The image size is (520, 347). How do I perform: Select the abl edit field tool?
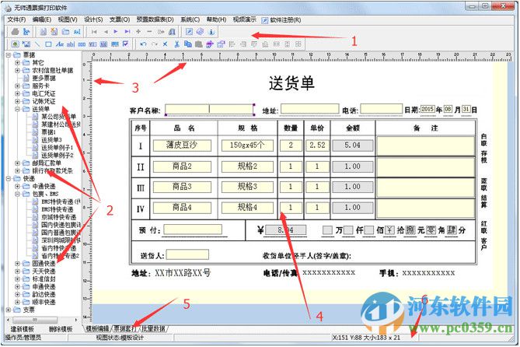(71, 44)
